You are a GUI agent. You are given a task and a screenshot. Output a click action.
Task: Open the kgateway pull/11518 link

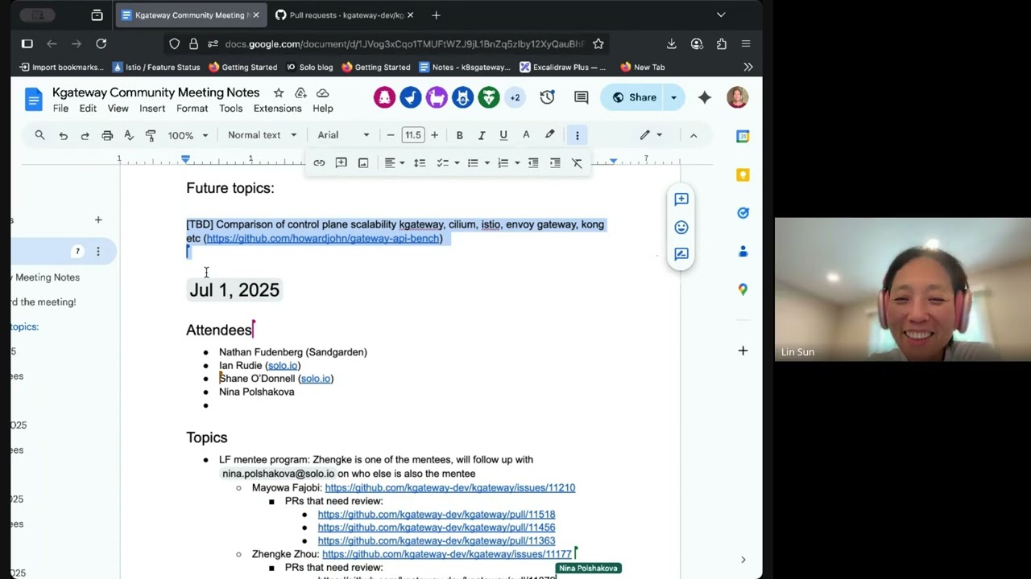(x=436, y=514)
